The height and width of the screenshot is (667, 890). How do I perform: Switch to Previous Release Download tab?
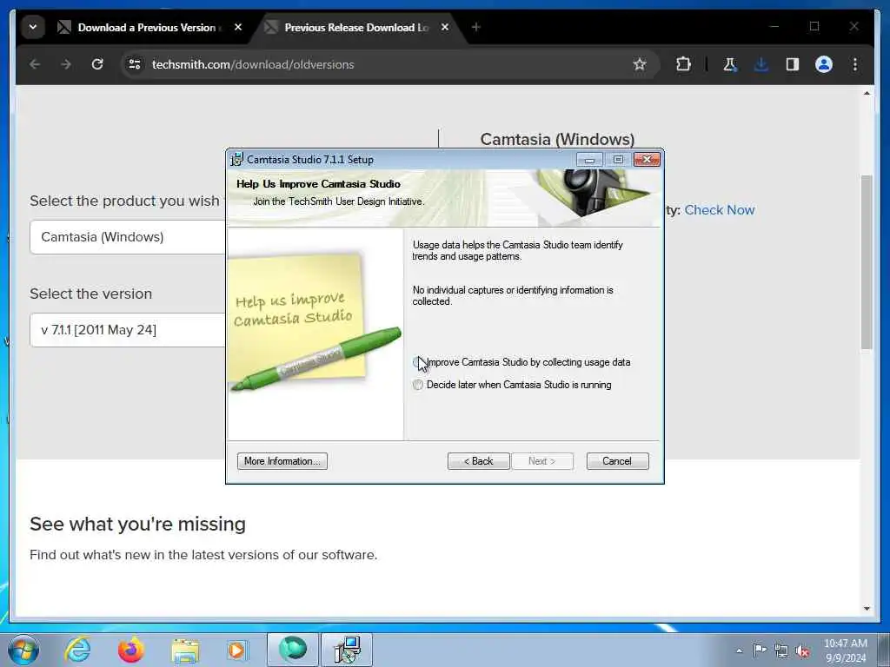[355, 27]
